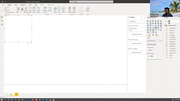The height and width of the screenshot is (101, 180).
Task: Select the Slicer visualization
Action: point(148,30)
